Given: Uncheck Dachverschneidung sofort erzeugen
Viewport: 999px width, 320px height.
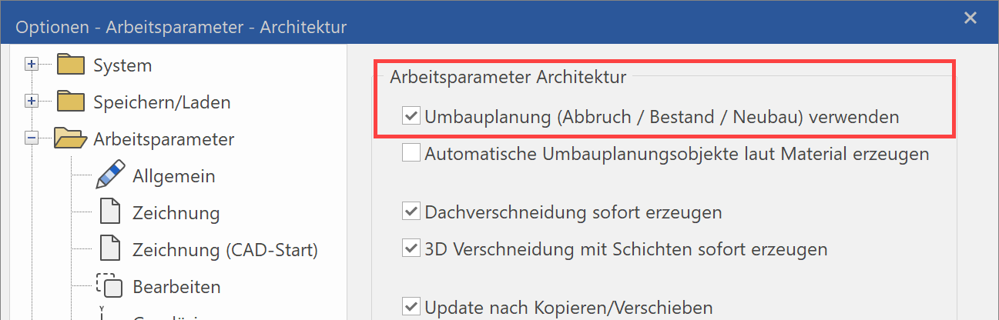Looking at the screenshot, I should pyautogui.click(x=411, y=212).
